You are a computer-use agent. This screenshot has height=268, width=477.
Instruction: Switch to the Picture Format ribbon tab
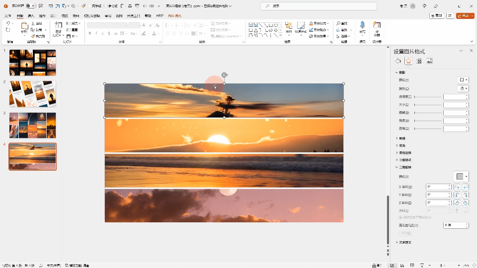coord(174,16)
